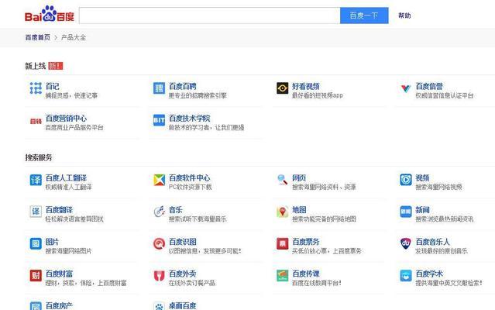Open the 百度传课 title link
Image resolution: width=495 pixels, height=310 pixels.
[305, 274]
